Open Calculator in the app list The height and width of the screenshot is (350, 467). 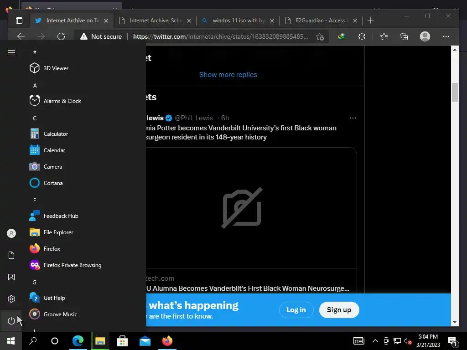(x=49, y=134)
